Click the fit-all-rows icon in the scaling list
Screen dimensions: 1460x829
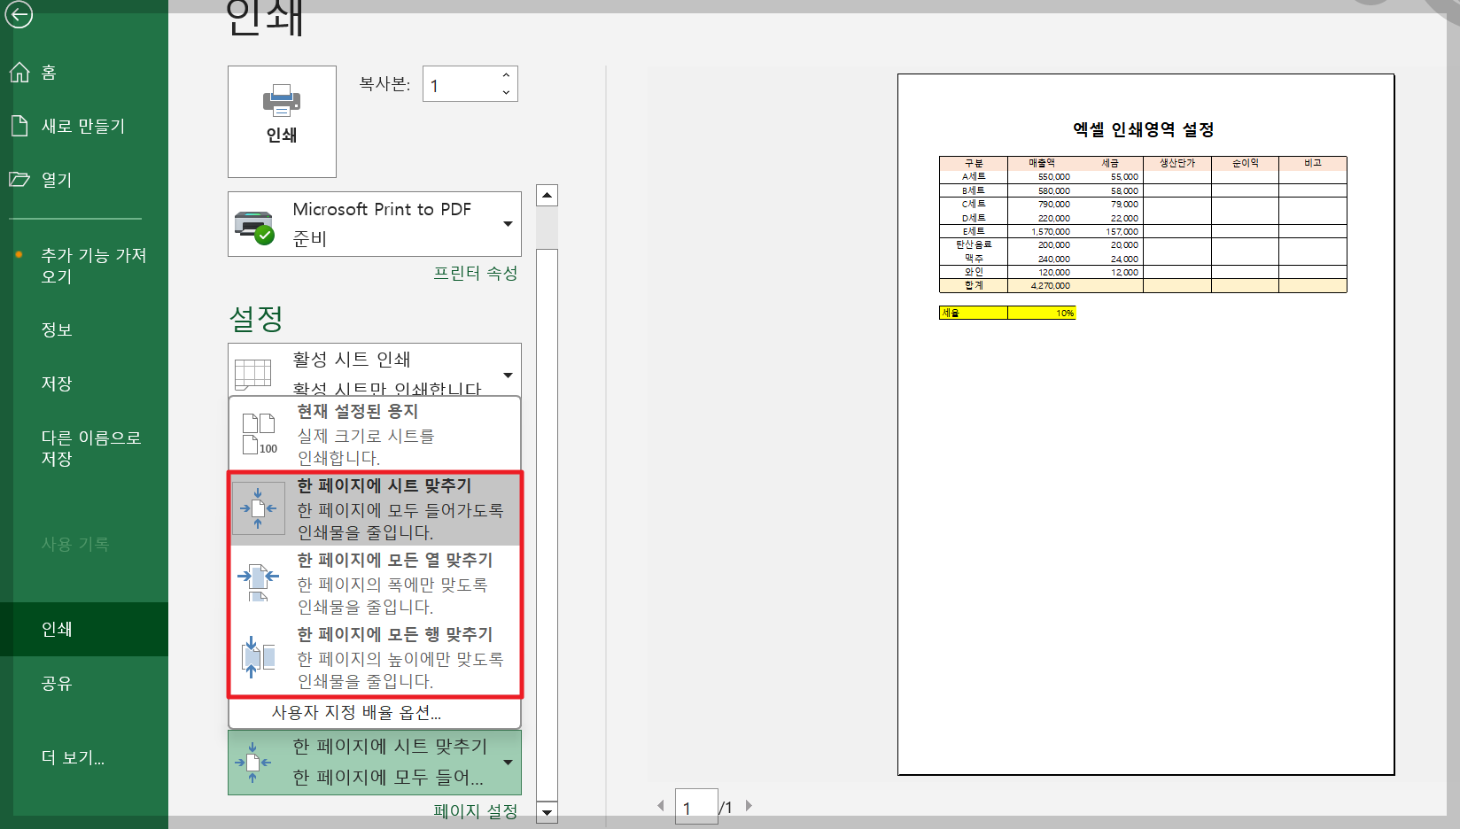258,657
